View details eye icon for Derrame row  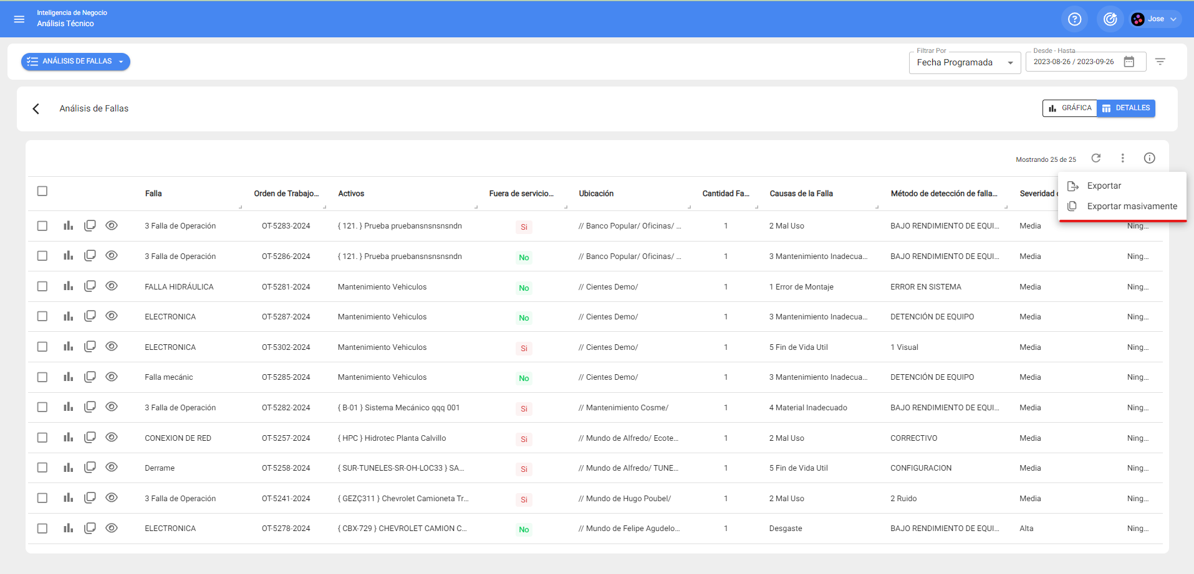(112, 468)
